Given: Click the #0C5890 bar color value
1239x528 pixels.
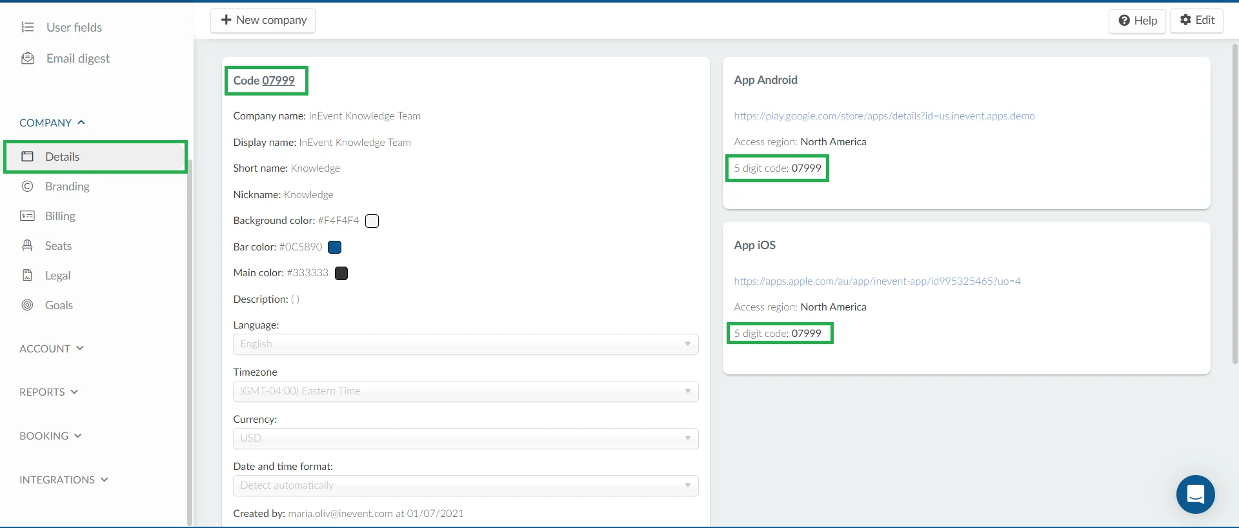Looking at the screenshot, I should pyautogui.click(x=301, y=247).
